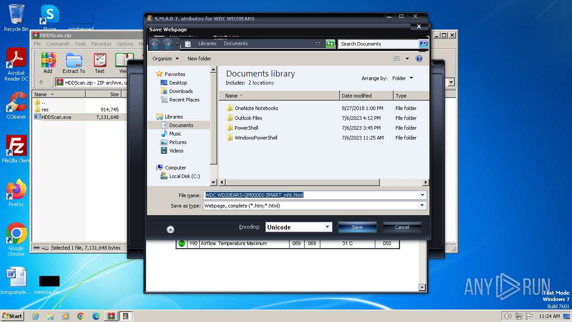Click the New folder button

coord(199,59)
